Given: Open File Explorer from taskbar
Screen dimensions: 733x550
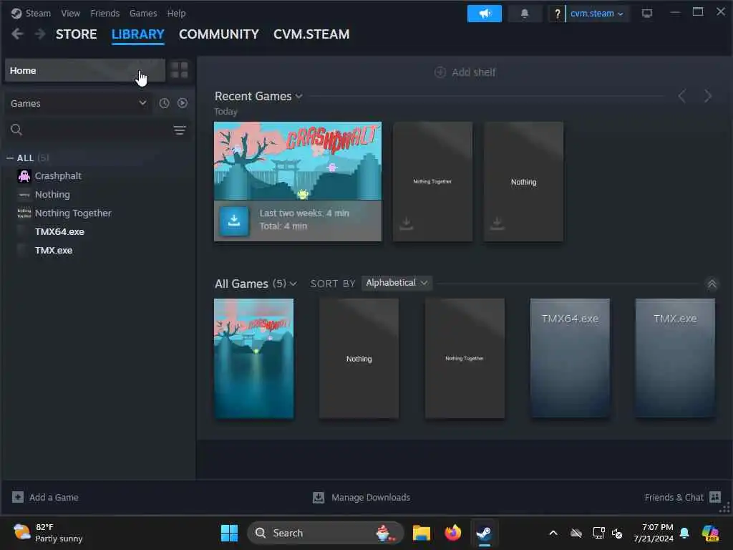Looking at the screenshot, I should (421, 533).
